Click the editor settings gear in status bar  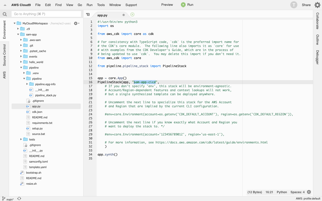[309, 192]
